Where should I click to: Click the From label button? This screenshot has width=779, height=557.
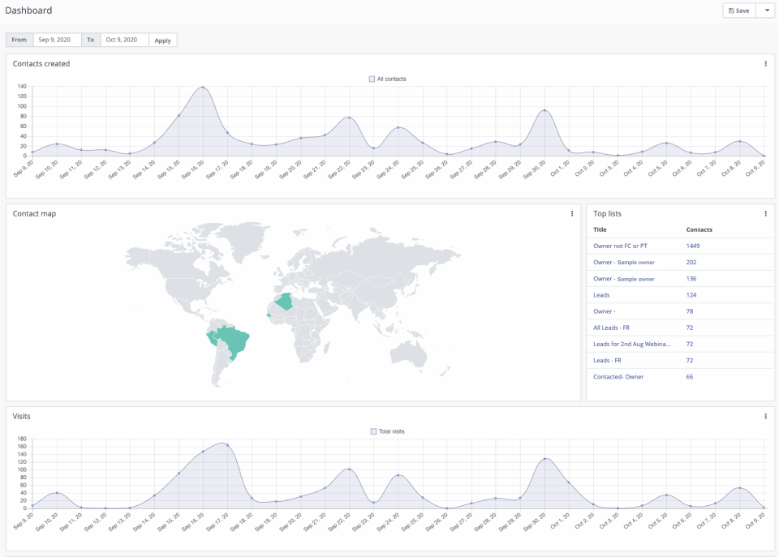[x=19, y=40]
